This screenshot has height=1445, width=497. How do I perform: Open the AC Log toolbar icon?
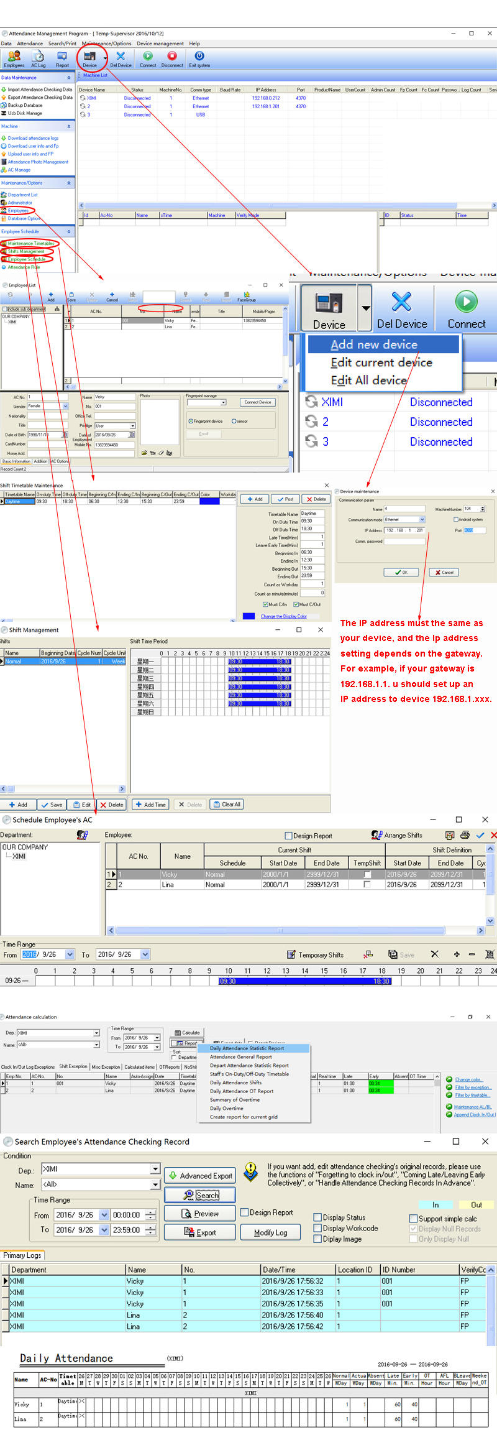[x=39, y=56]
